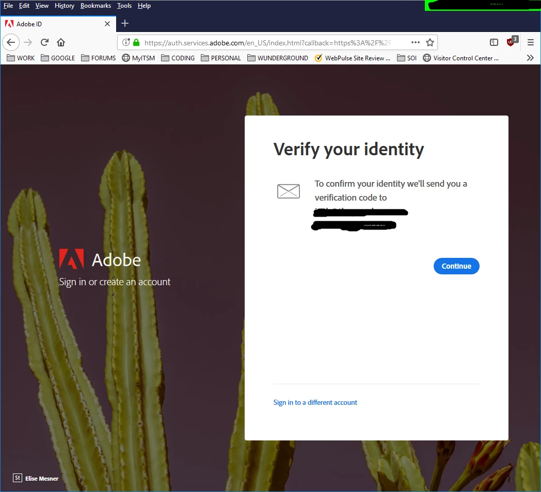Open the SOI bookmarks folder
The width and height of the screenshot is (541, 492).
tap(407, 58)
